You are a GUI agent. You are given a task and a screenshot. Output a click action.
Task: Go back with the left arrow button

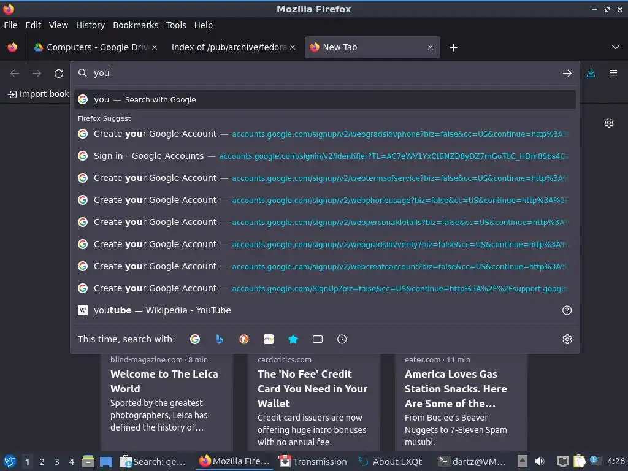15,74
